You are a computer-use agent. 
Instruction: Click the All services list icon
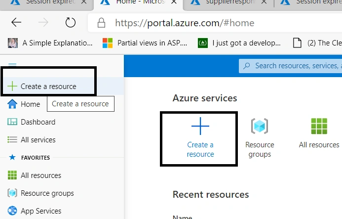[x=12, y=139]
